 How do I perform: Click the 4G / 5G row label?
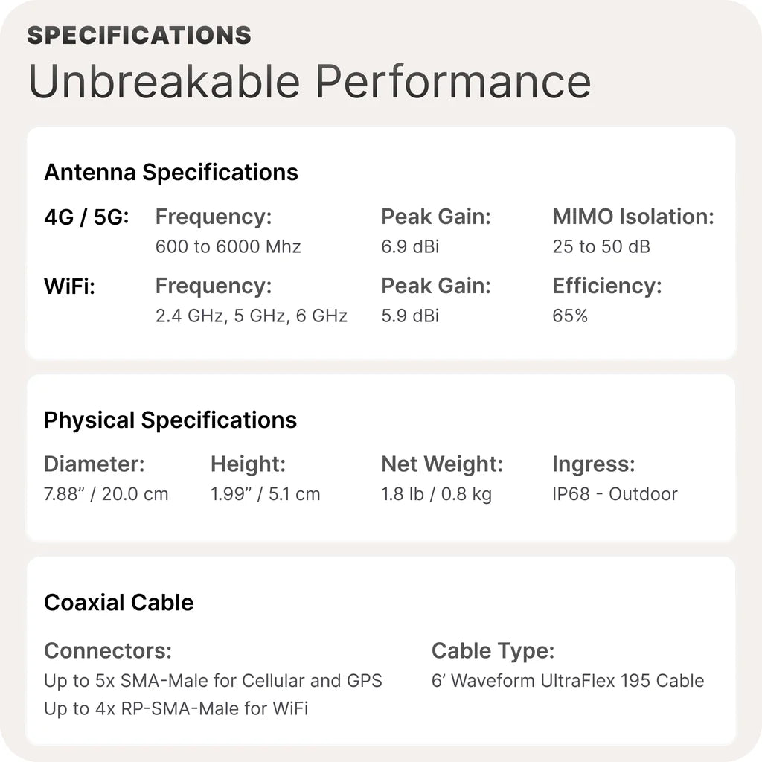click(86, 217)
